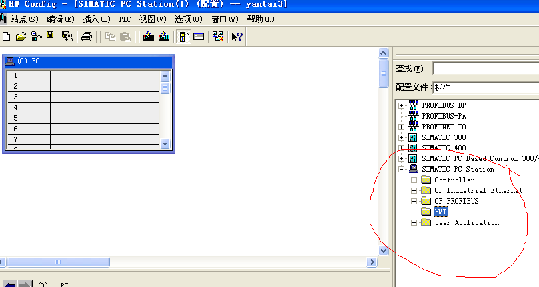Click the PROFINET IO network icon

click(x=414, y=127)
